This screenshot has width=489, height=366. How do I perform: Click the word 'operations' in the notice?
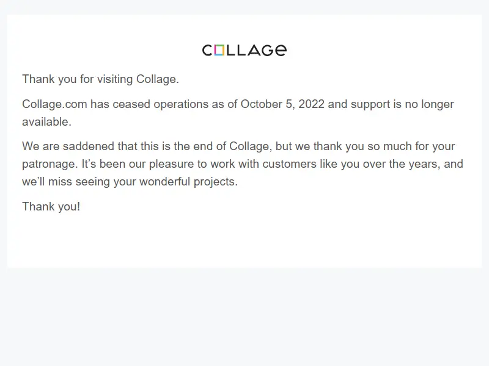[x=181, y=104]
